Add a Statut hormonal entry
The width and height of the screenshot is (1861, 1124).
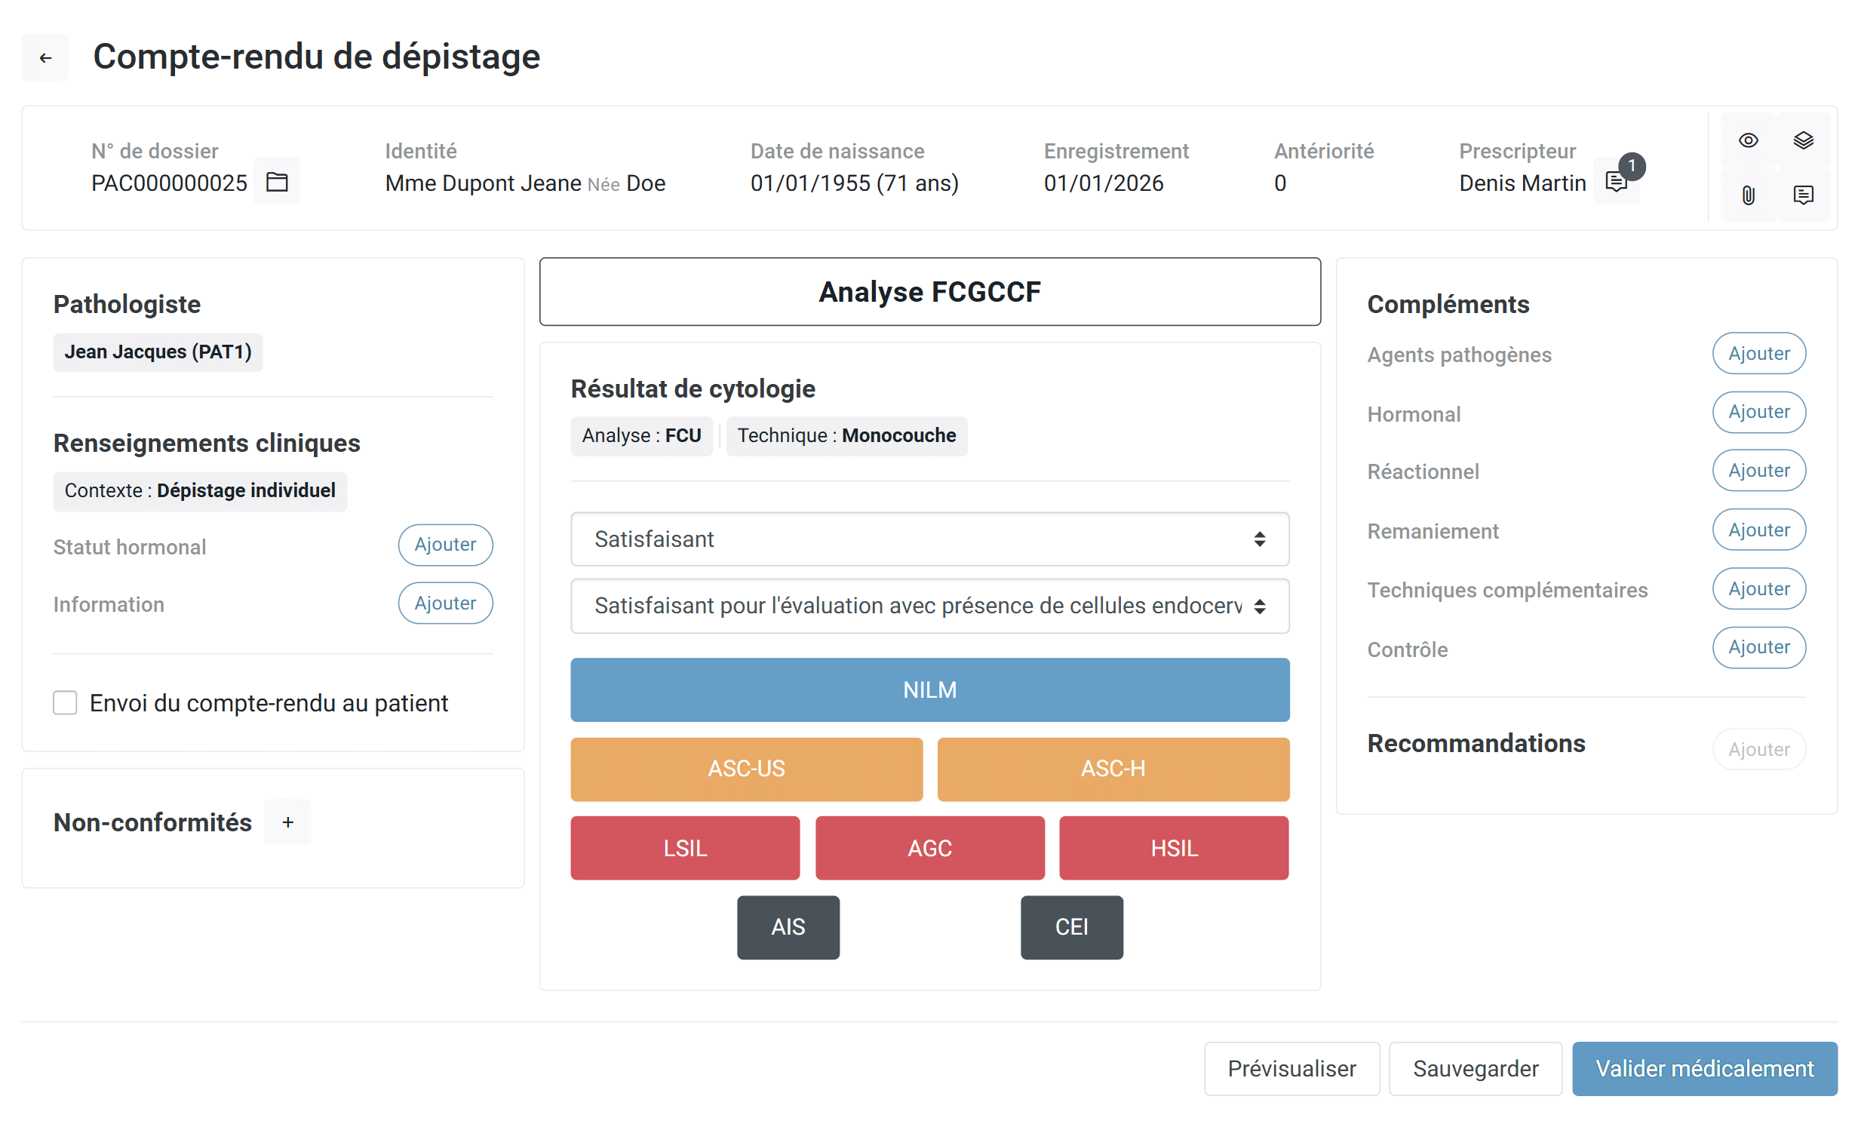click(446, 545)
